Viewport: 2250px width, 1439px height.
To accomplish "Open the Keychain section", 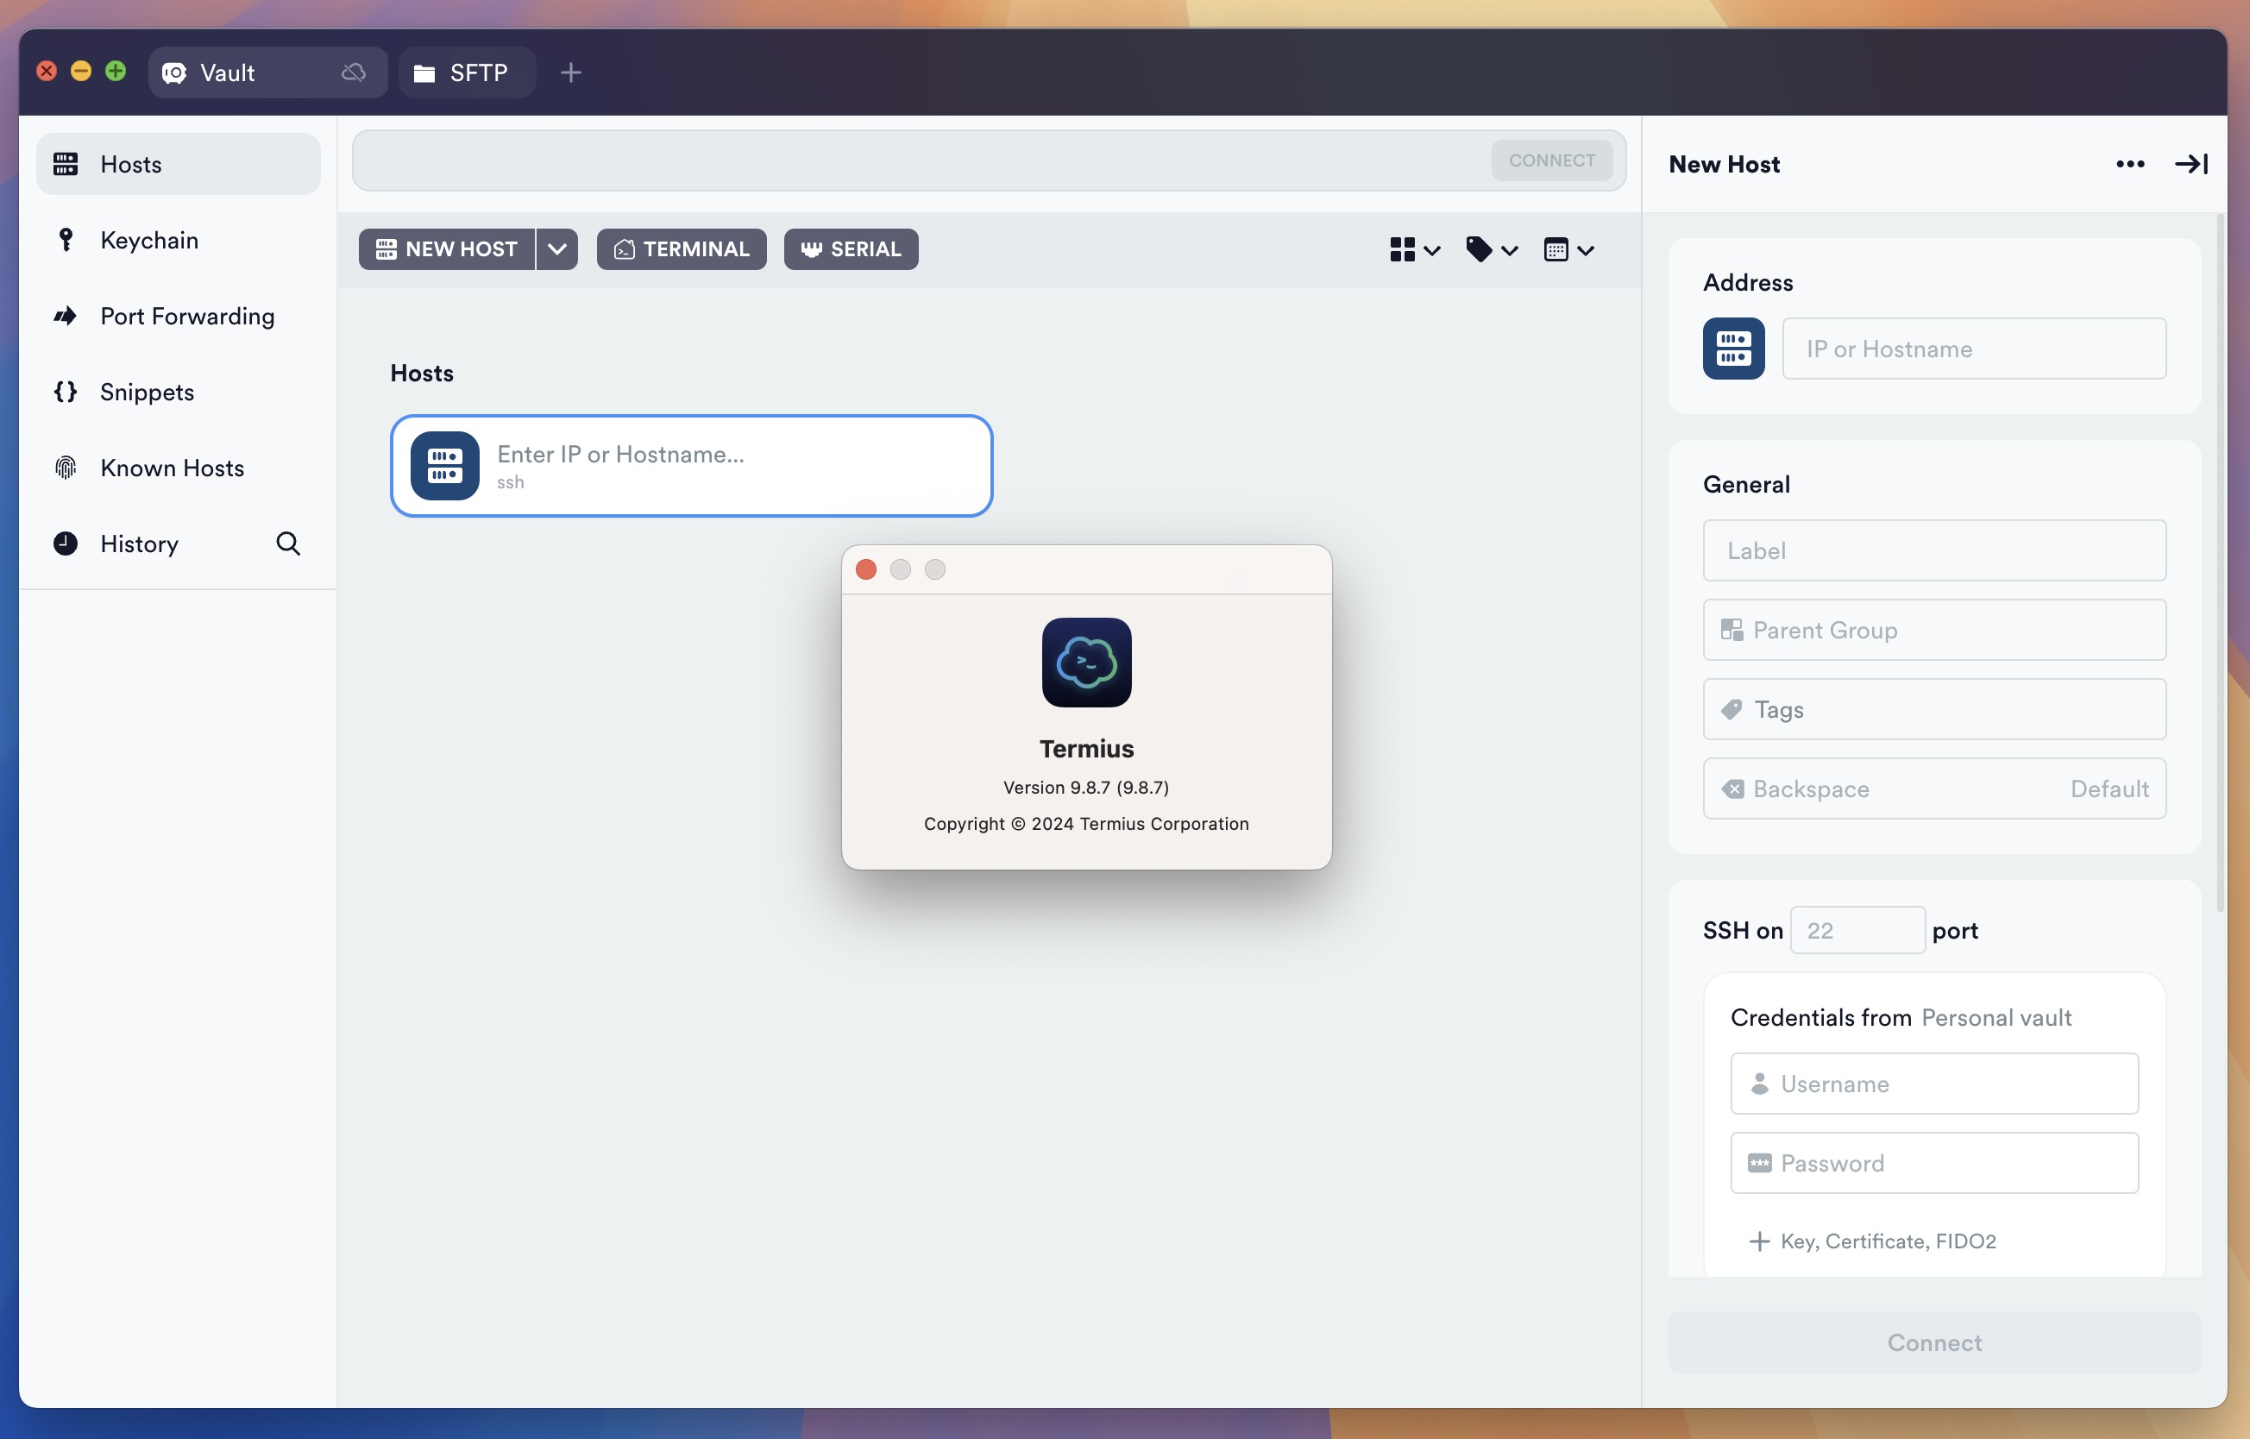I will (178, 240).
